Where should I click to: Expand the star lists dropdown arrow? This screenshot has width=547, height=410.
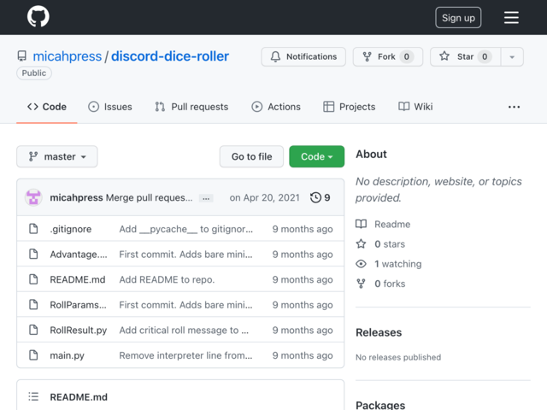512,57
